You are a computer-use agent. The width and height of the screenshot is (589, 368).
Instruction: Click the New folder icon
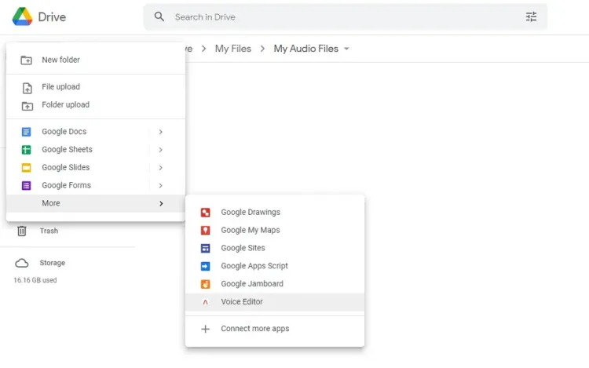pyautogui.click(x=26, y=60)
